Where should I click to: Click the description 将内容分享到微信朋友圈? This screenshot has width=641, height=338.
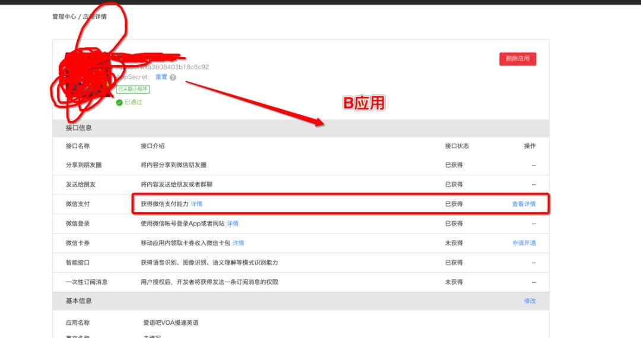[x=174, y=165]
